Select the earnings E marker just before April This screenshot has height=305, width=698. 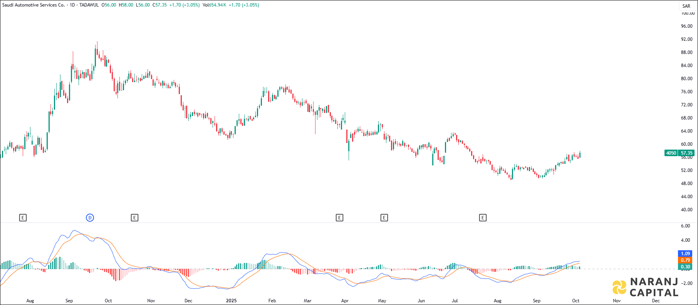pyautogui.click(x=339, y=218)
